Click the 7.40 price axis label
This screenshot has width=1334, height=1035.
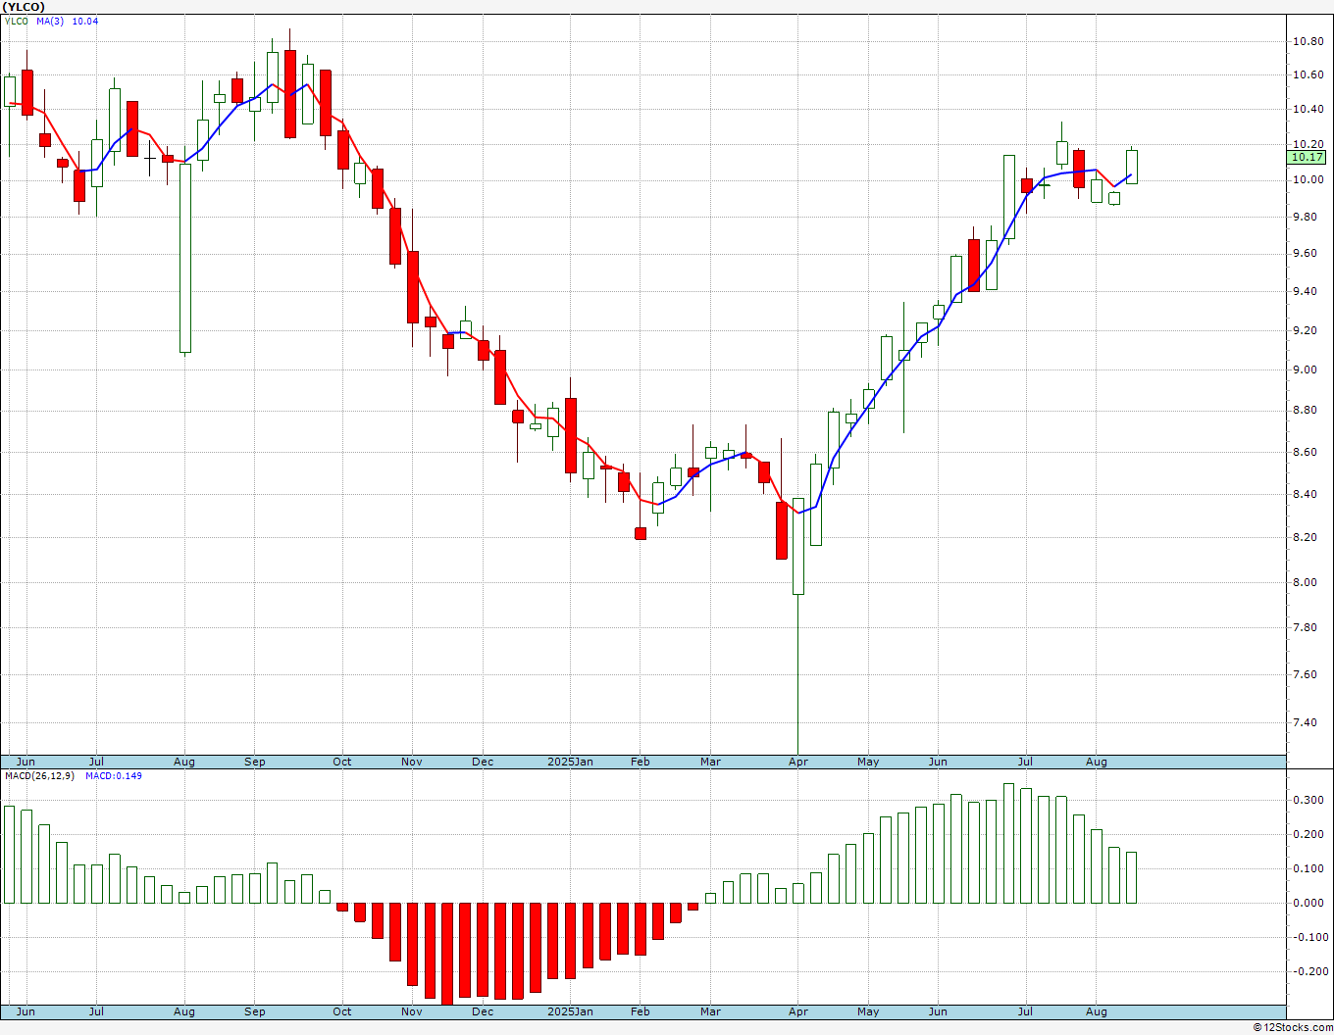(x=1308, y=722)
